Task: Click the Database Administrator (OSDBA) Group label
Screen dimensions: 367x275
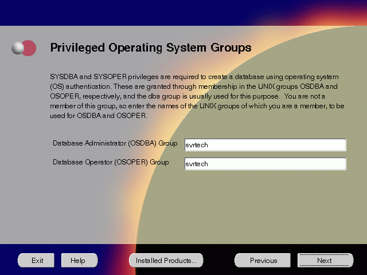Action: pos(115,143)
